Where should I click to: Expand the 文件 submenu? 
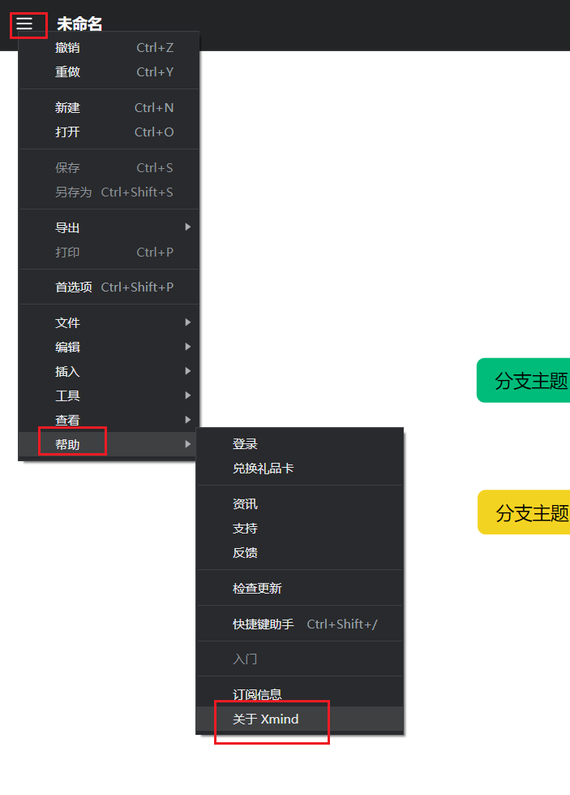click(x=109, y=322)
